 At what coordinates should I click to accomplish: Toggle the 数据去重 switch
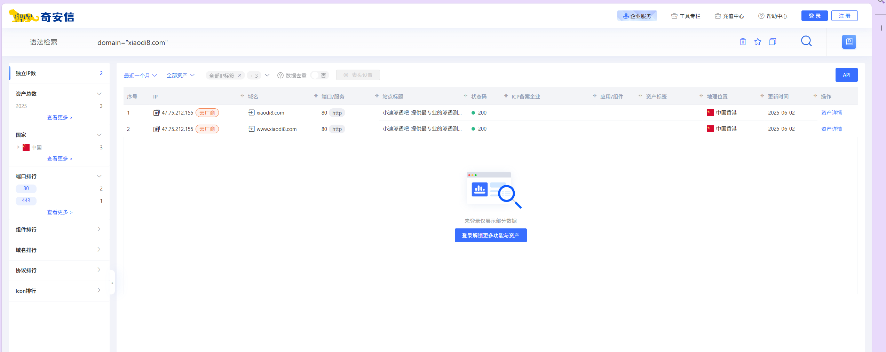pos(319,75)
